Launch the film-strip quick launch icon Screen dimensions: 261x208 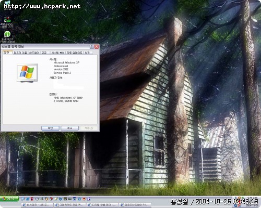point(65,199)
